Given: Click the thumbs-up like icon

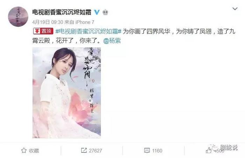Looking at the screenshot, I should (x=209, y=150).
